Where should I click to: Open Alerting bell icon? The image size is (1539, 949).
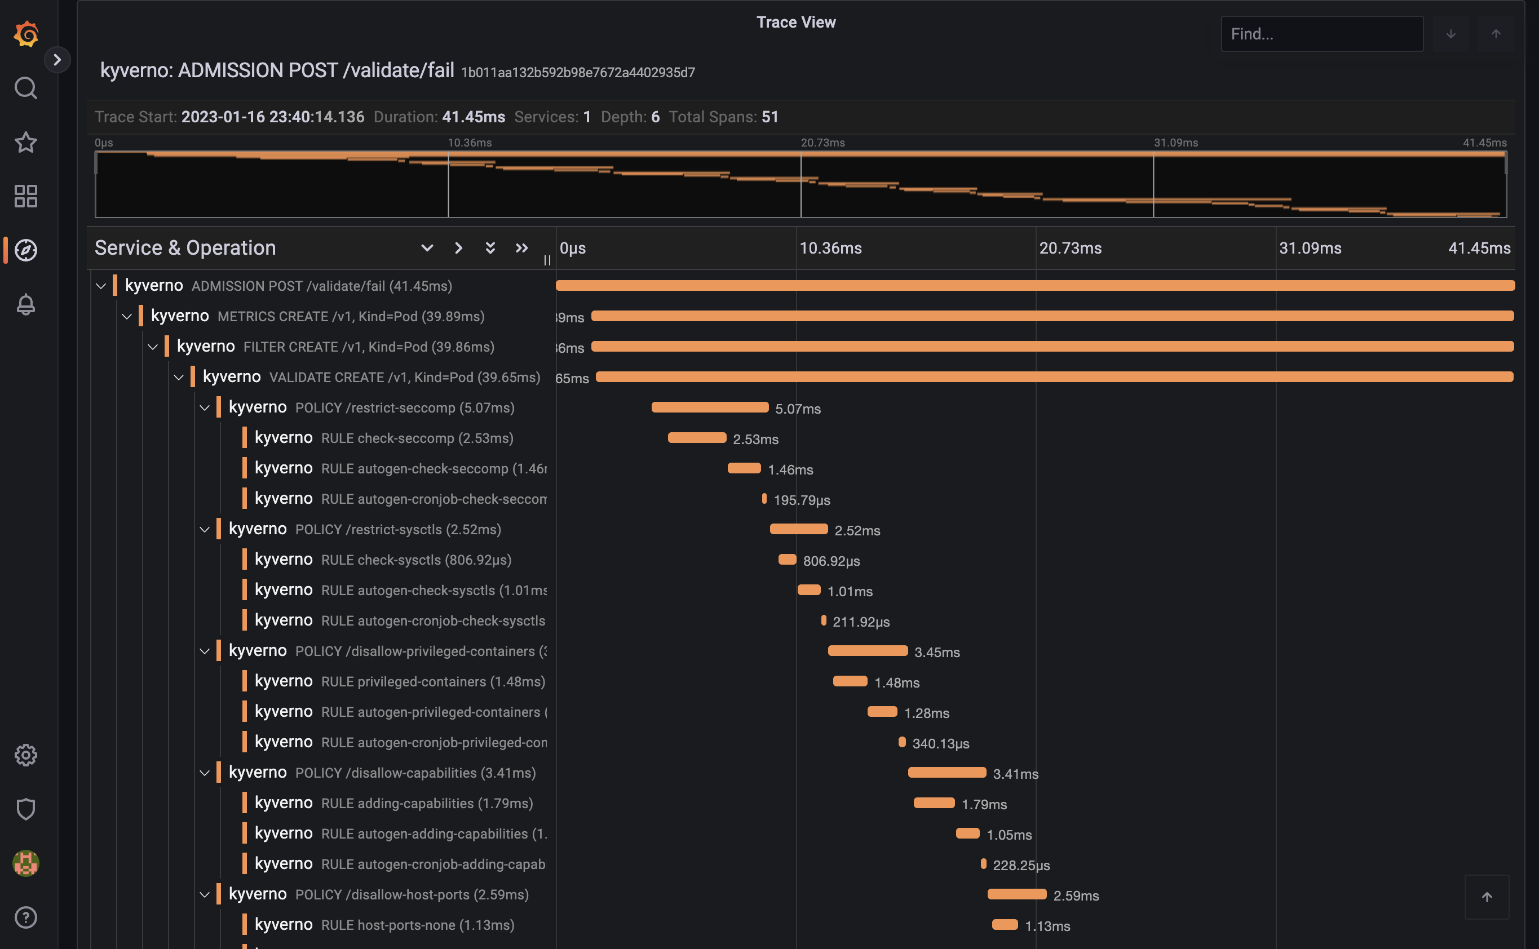[26, 304]
